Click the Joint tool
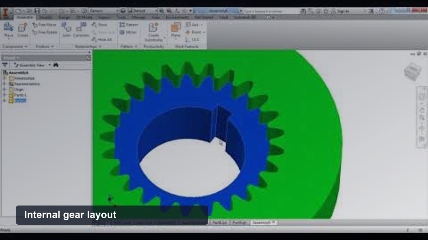The height and width of the screenshot is (240, 428). [66, 30]
